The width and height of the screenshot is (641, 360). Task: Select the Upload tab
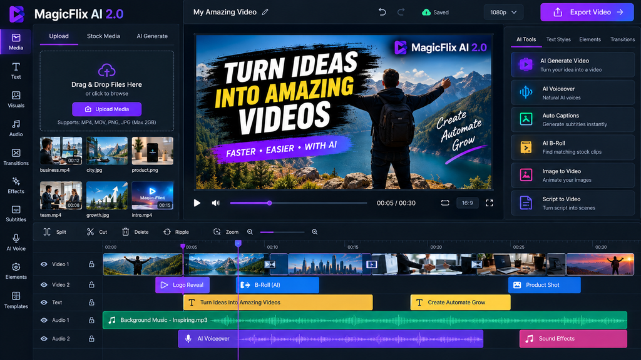click(x=59, y=36)
